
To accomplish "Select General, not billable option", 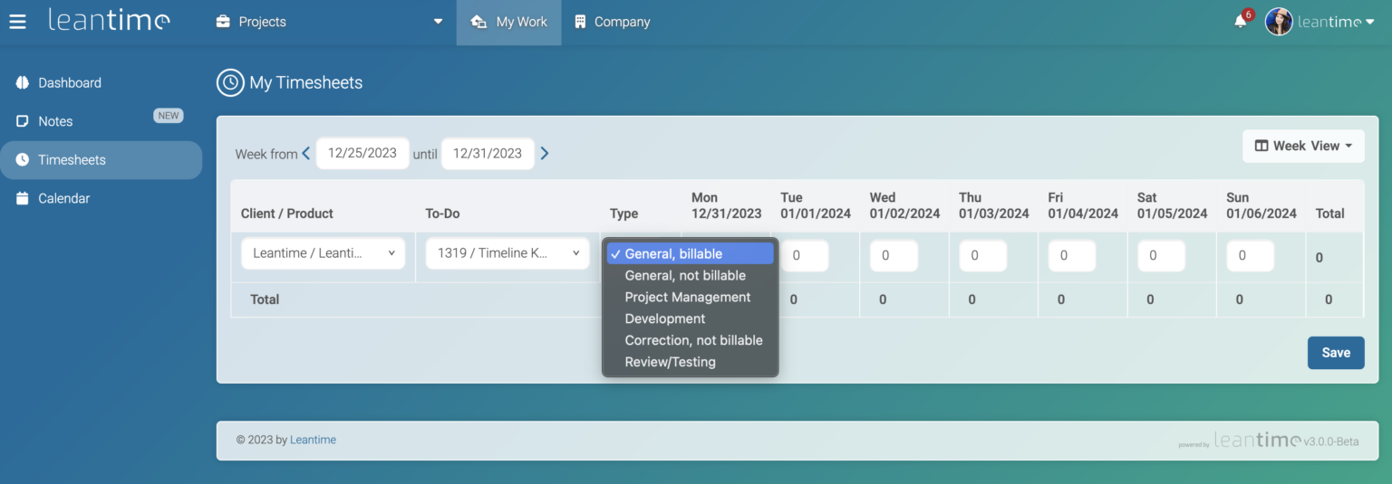I will 691,275.
